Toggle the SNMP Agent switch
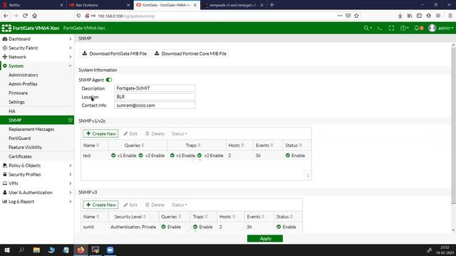456x256 pixels. [109, 80]
